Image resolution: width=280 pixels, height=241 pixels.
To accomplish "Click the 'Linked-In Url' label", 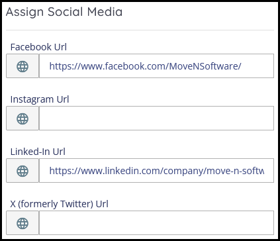I will pyautogui.click(x=38, y=152).
